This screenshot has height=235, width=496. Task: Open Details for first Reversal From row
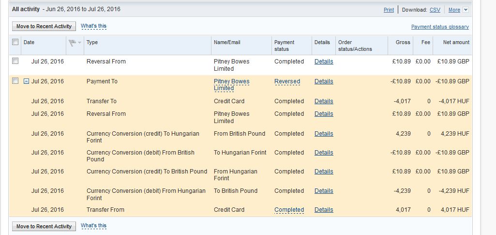324,62
